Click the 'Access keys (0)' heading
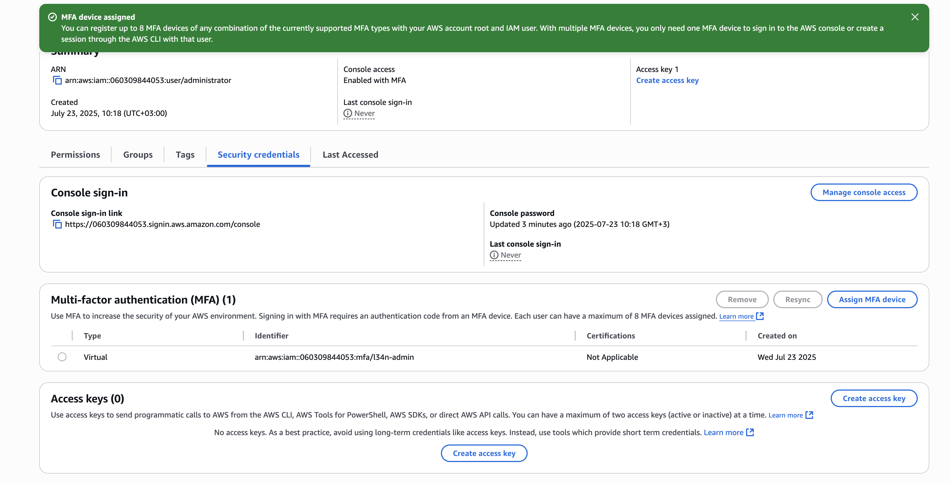Image resolution: width=951 pixels, height=484 pixels. point(88,399)
